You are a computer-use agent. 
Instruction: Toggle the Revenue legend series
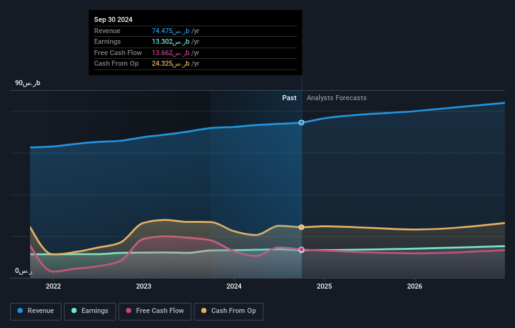(36, 311)
